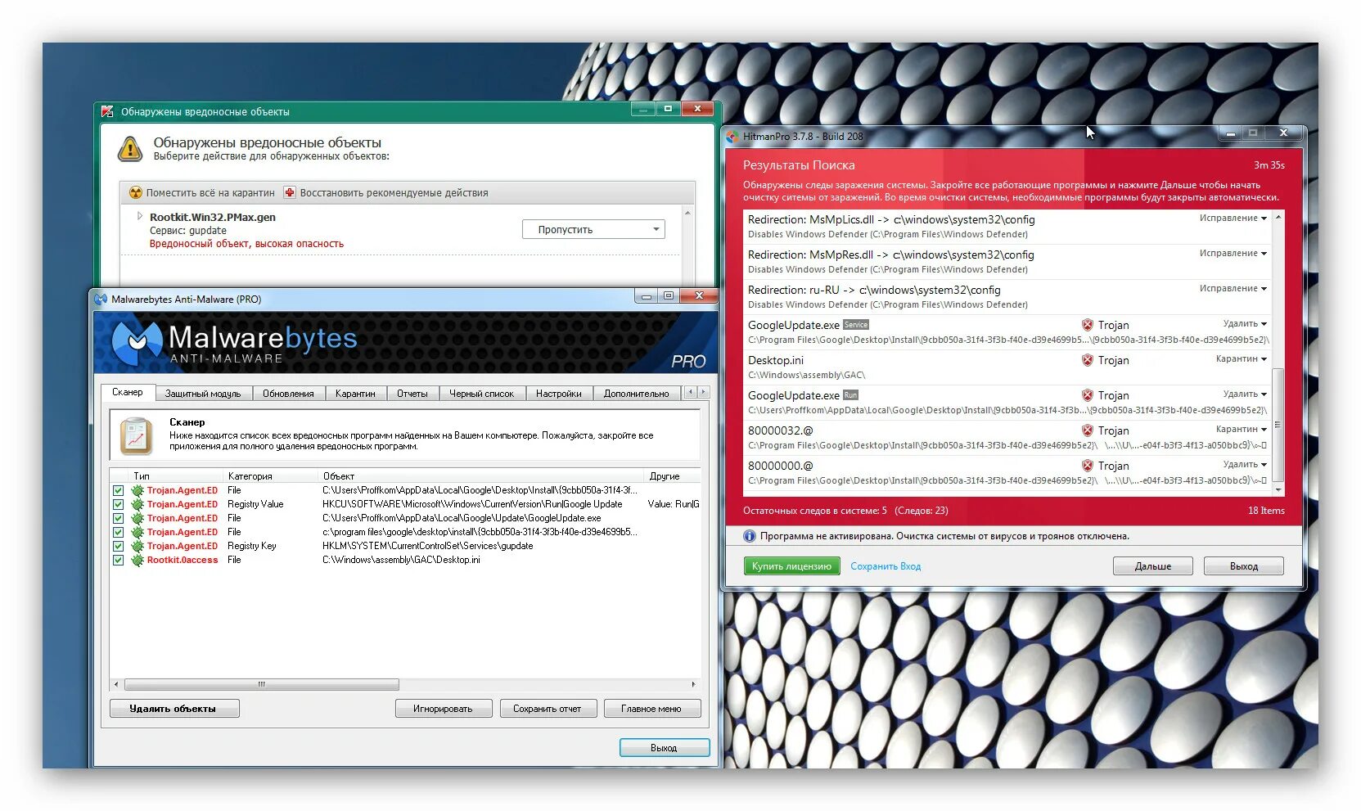Click the bug icon of Rootkit.0access row
The height and width of the screenshot is (811, 1361).
(x=137, y=561)
